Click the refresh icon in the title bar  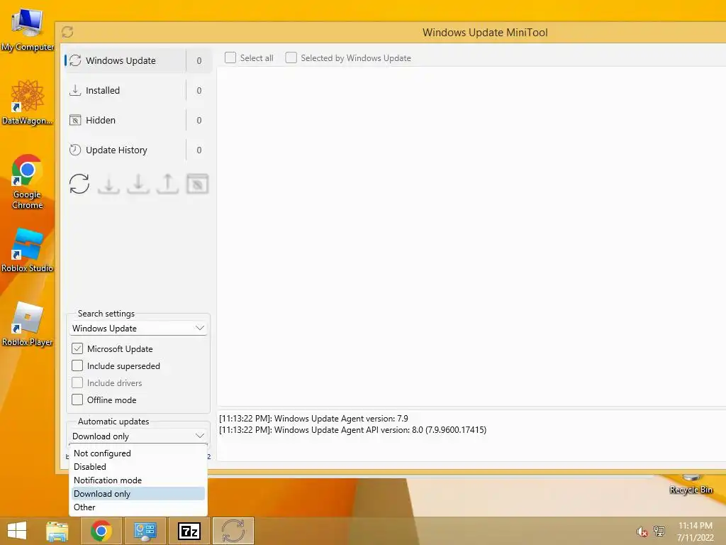(67, 32)
